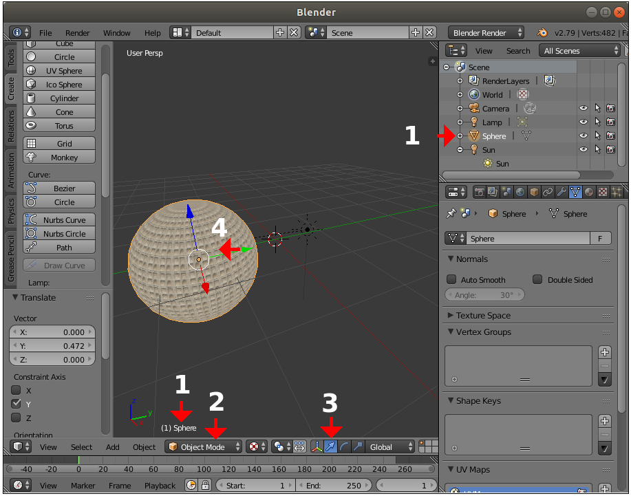Switch to the Physics tab

tap(11, 211)
